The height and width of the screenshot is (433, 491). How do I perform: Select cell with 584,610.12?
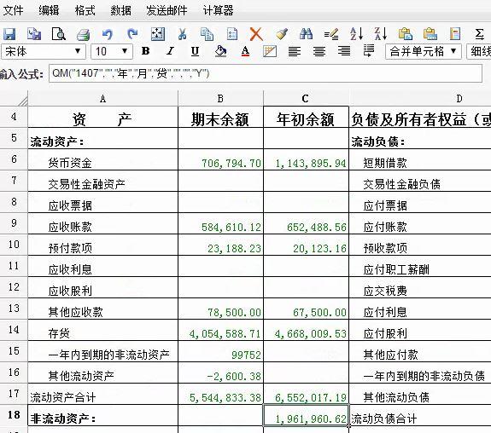(x=220, y=224)
